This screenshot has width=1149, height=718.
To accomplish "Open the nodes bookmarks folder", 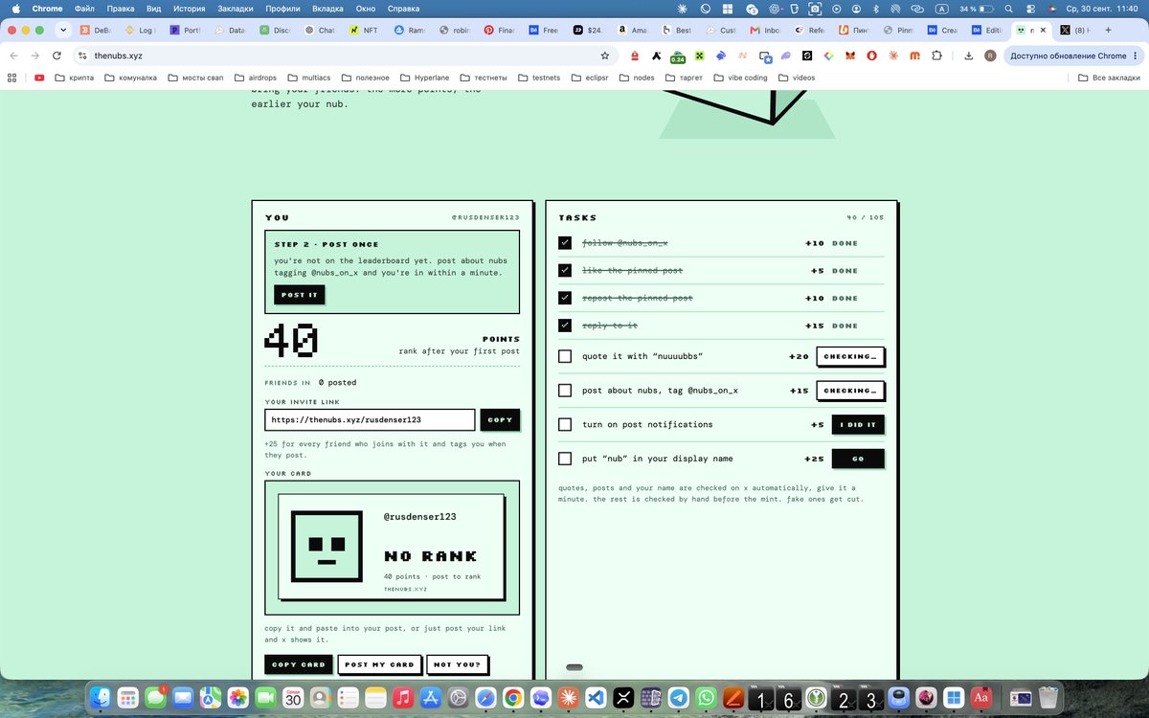I will pyautogui.click(x=638, y=78).
